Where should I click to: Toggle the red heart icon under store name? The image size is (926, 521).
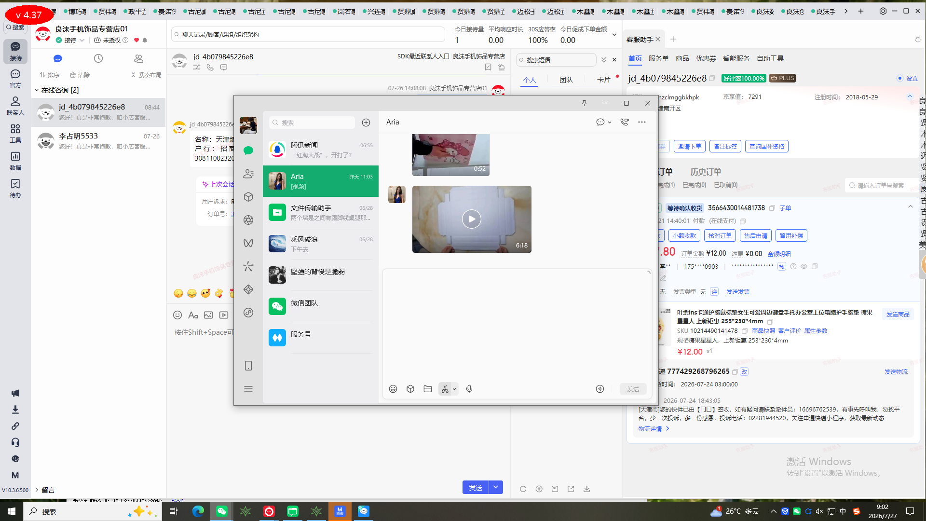click(x=136, y=40)
